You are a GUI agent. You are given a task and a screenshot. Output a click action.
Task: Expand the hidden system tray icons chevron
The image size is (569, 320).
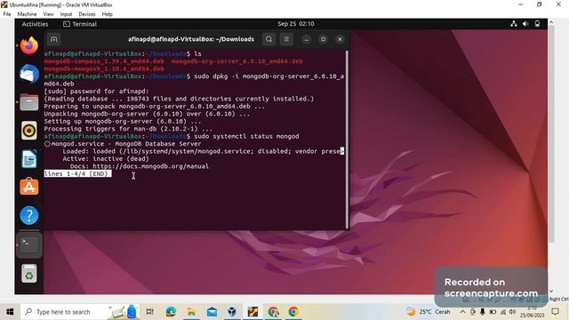(462, 312)
